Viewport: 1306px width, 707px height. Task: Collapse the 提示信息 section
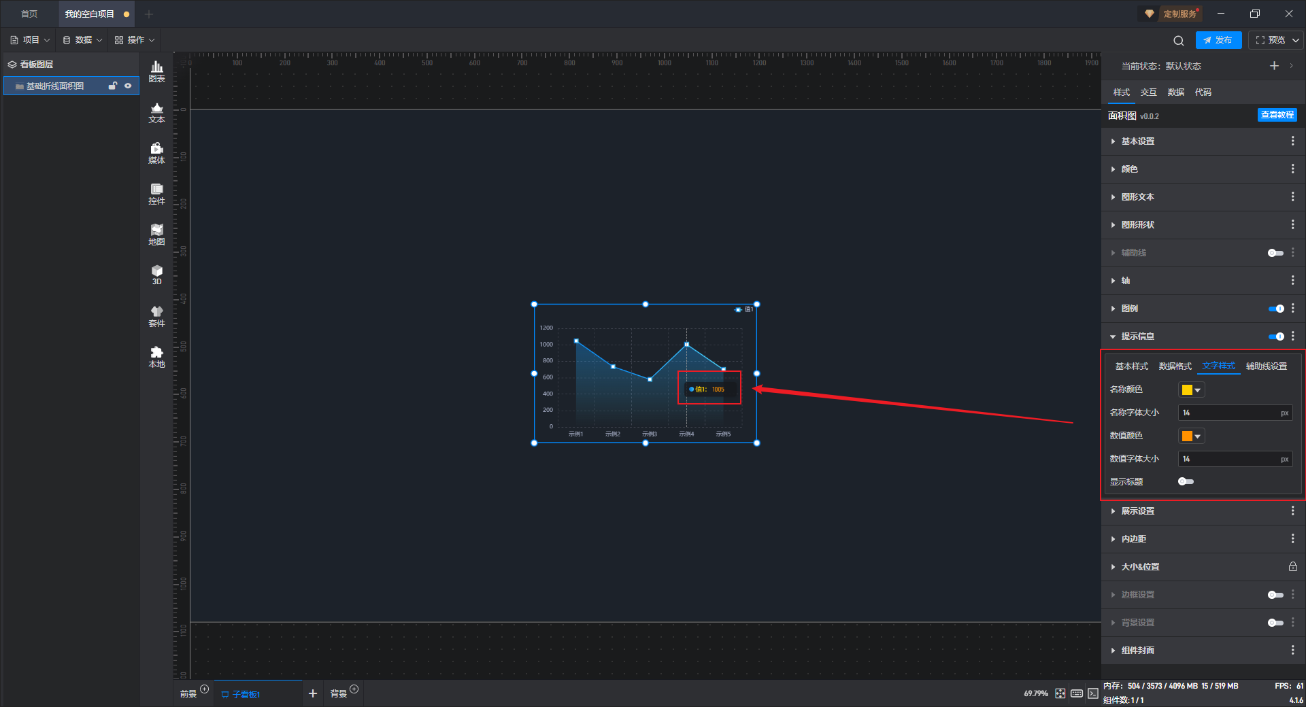coord(1113,337)
